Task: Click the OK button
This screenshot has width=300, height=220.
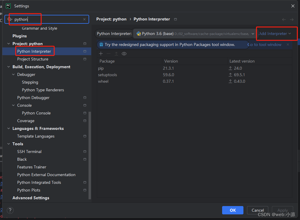Action: pyautogui.click(x=233, y=210)
